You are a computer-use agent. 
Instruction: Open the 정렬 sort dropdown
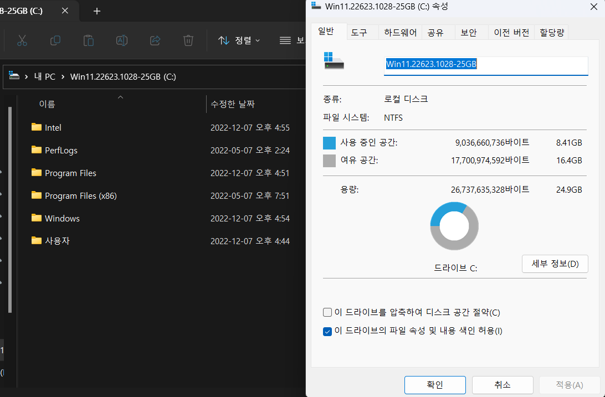239,40
